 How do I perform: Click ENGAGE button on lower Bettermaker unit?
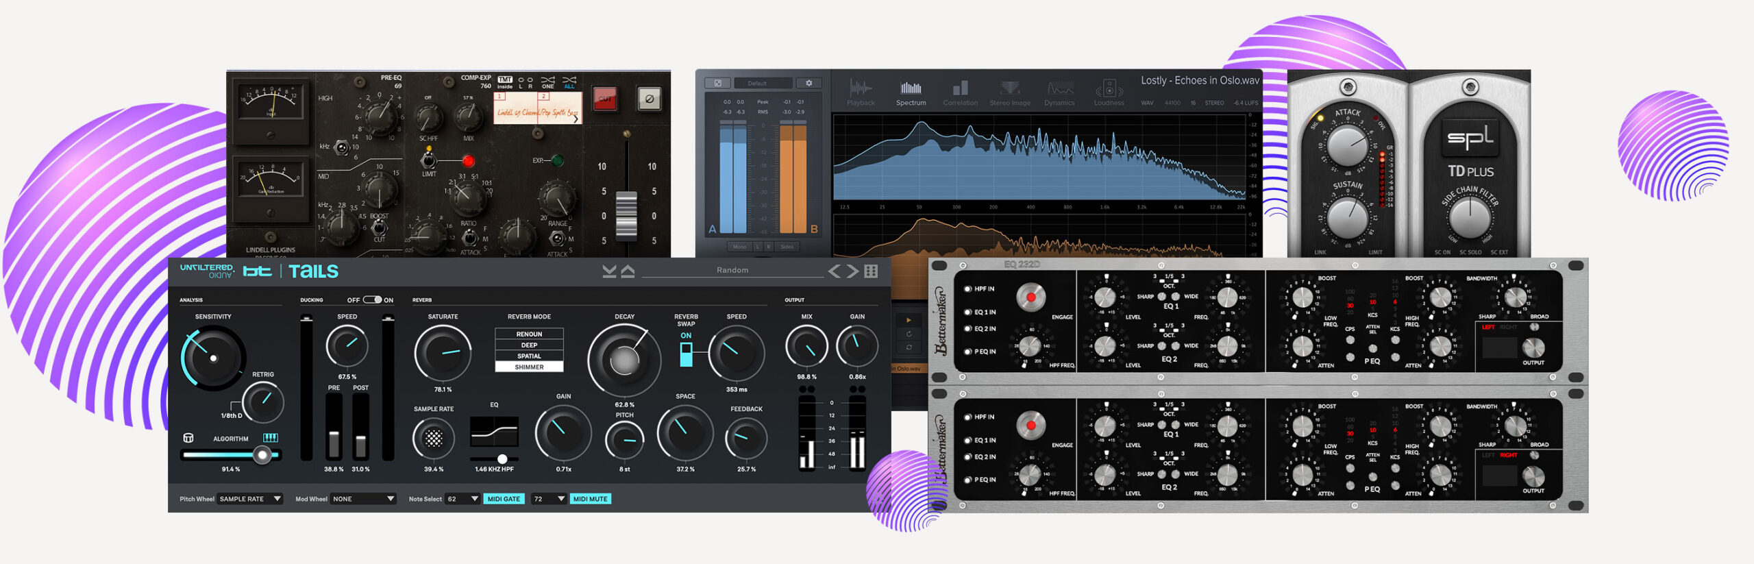(1030, 426)
